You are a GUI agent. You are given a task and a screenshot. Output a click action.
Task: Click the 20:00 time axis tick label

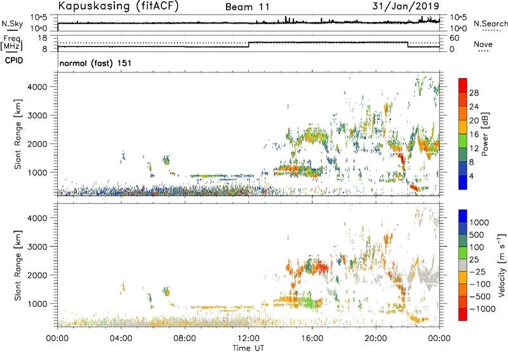point(376,338)
